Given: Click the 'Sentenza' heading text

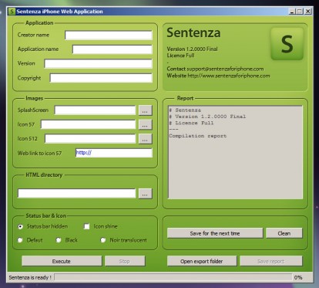Looking at the screenshot, I should click(x=193, y=32).
